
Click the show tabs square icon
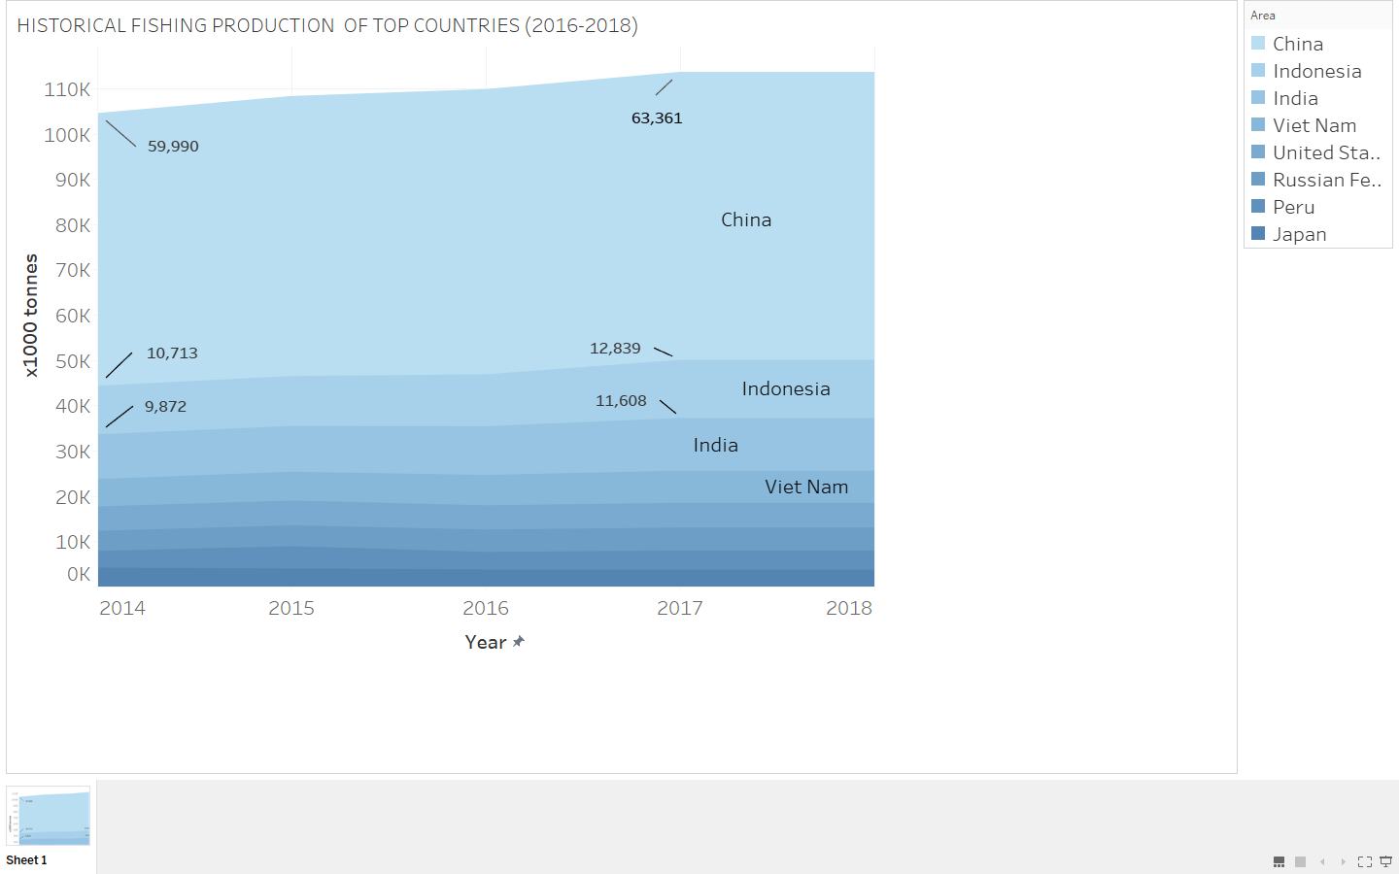(x=1301, y=861)
